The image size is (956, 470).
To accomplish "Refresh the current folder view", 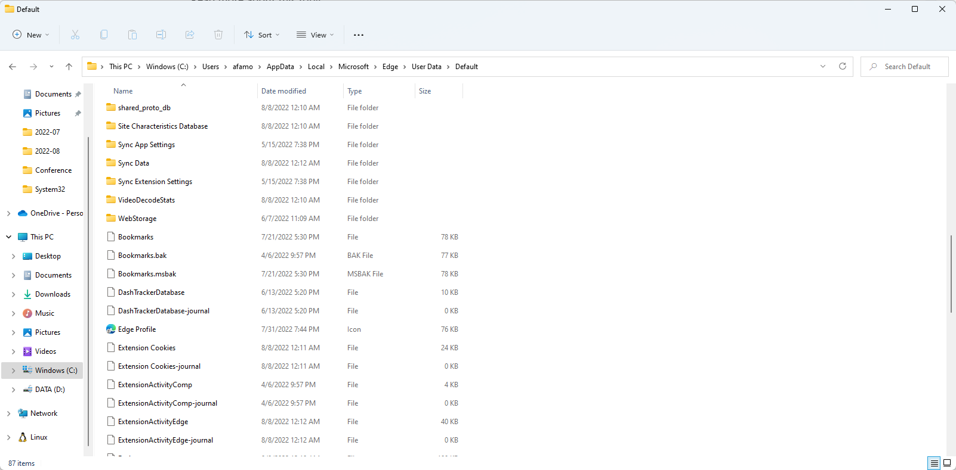I will (843, 66).
